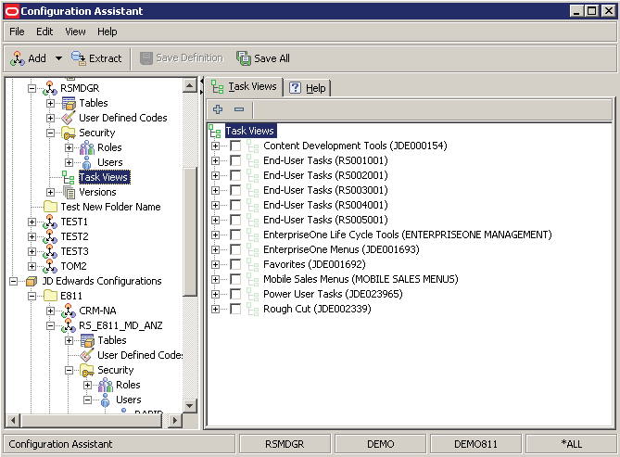Screen dimensions: 620x457
Task: Click the TEST1 configuration icon
Action: coord(50,222)
